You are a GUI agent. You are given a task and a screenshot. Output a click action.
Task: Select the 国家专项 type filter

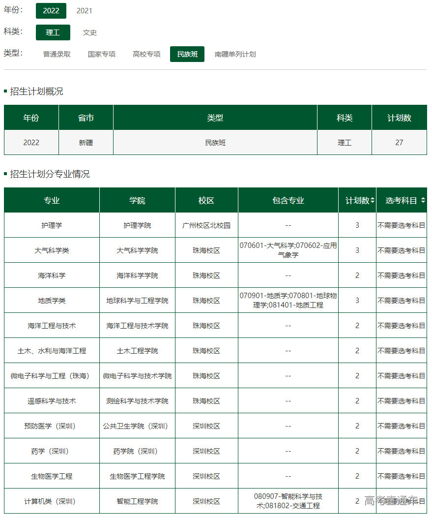click(101, 54)
